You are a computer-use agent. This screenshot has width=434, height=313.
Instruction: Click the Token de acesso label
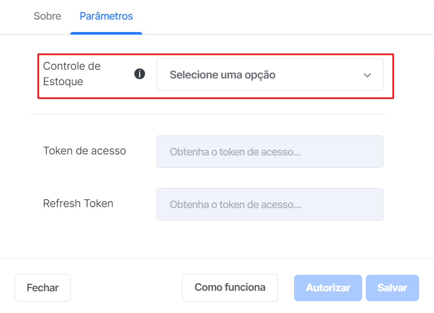(x=84, y=151)
